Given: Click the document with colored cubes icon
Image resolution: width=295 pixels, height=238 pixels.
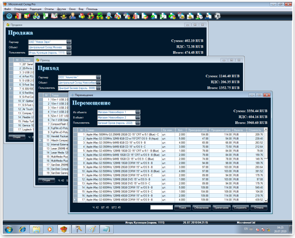Looking at the screenshot, I should [118, 16].
